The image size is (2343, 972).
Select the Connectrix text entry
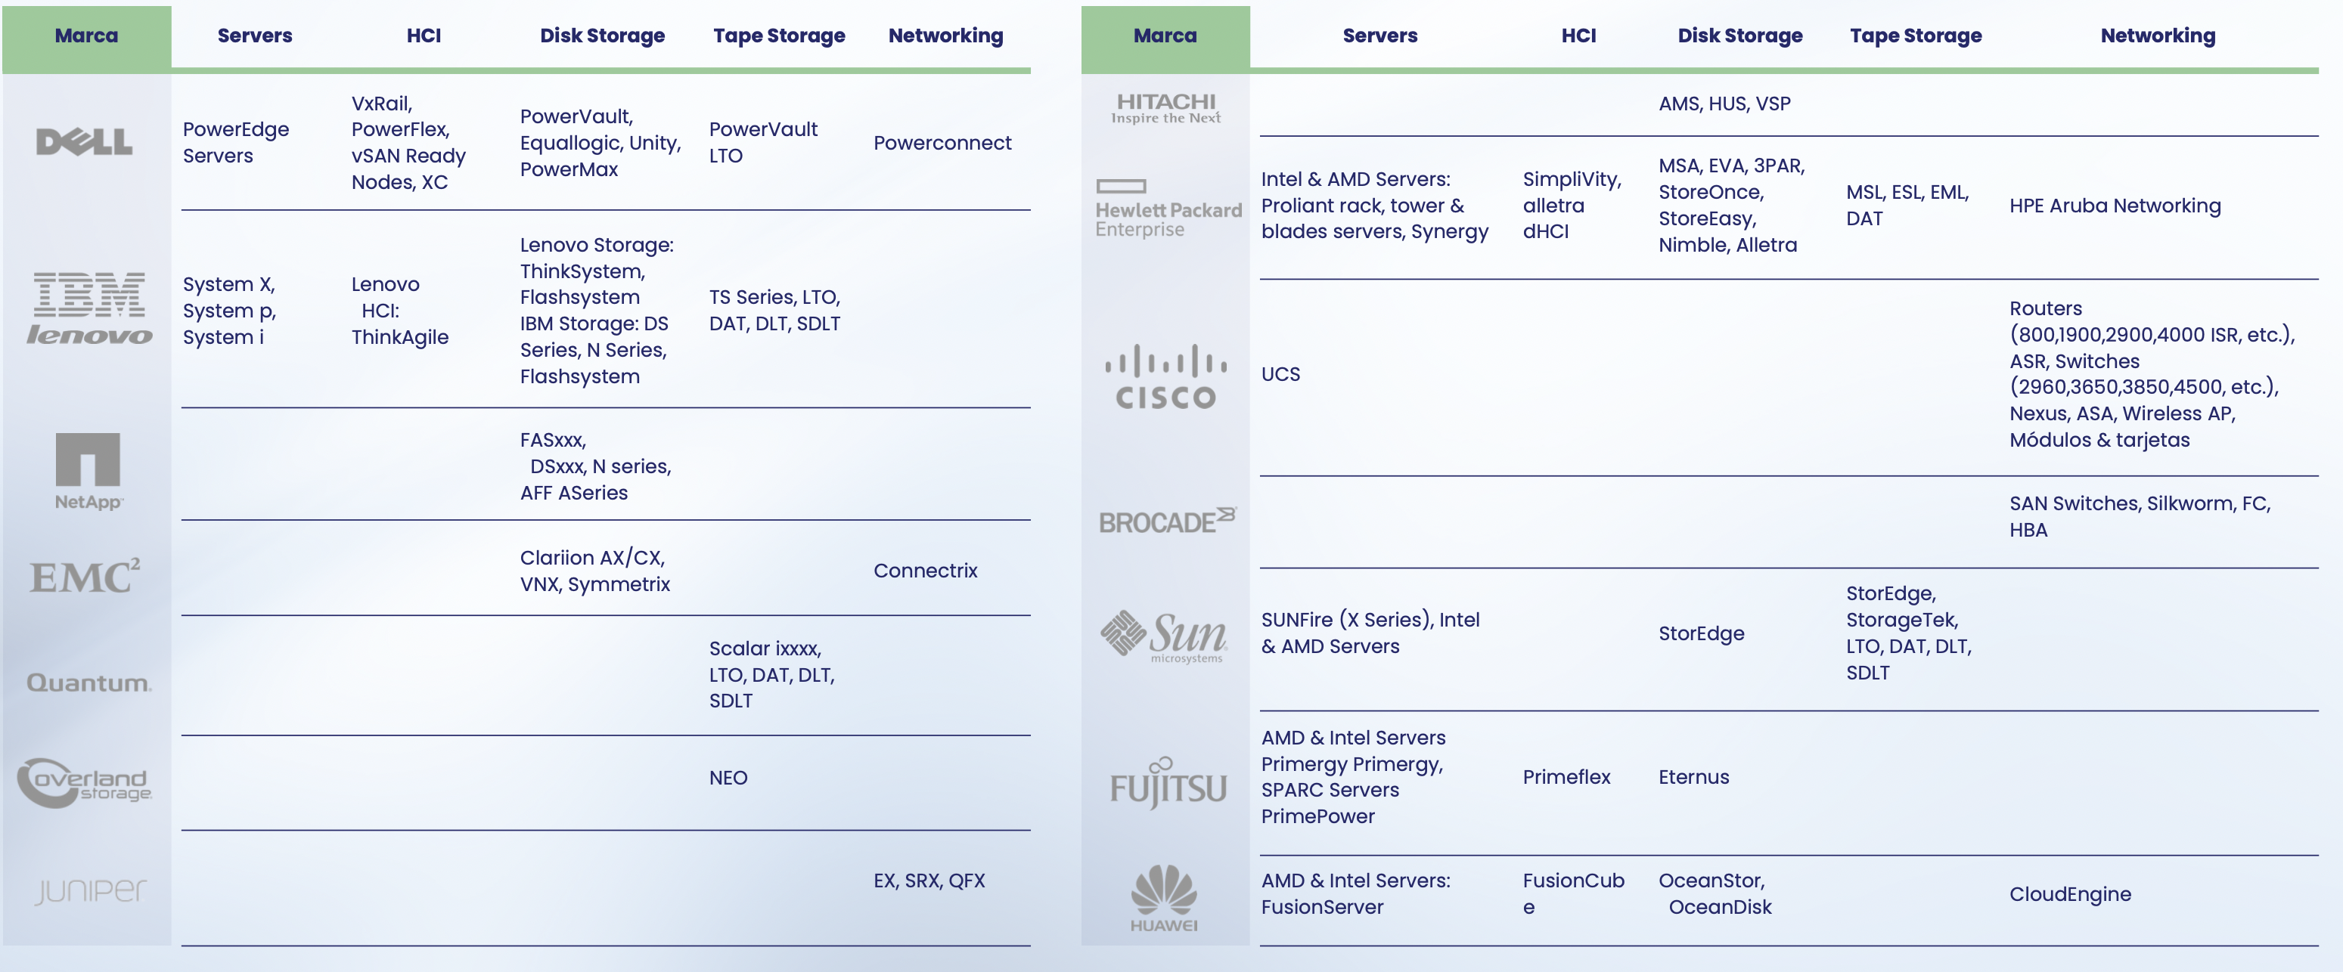tap(925, 571)
